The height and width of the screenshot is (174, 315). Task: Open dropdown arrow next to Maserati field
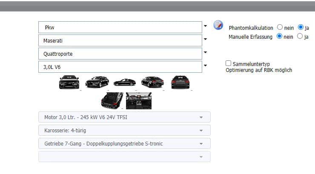click(205, 39)
